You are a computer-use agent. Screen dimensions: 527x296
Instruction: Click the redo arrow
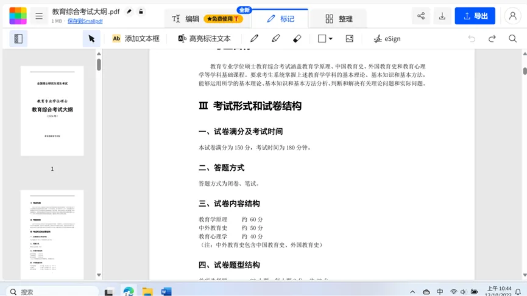click(x=492, y=38)
